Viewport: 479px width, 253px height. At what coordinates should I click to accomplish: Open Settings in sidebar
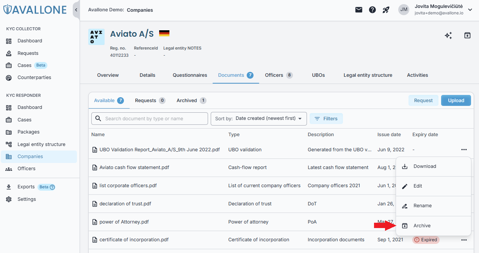coord(27,199)
